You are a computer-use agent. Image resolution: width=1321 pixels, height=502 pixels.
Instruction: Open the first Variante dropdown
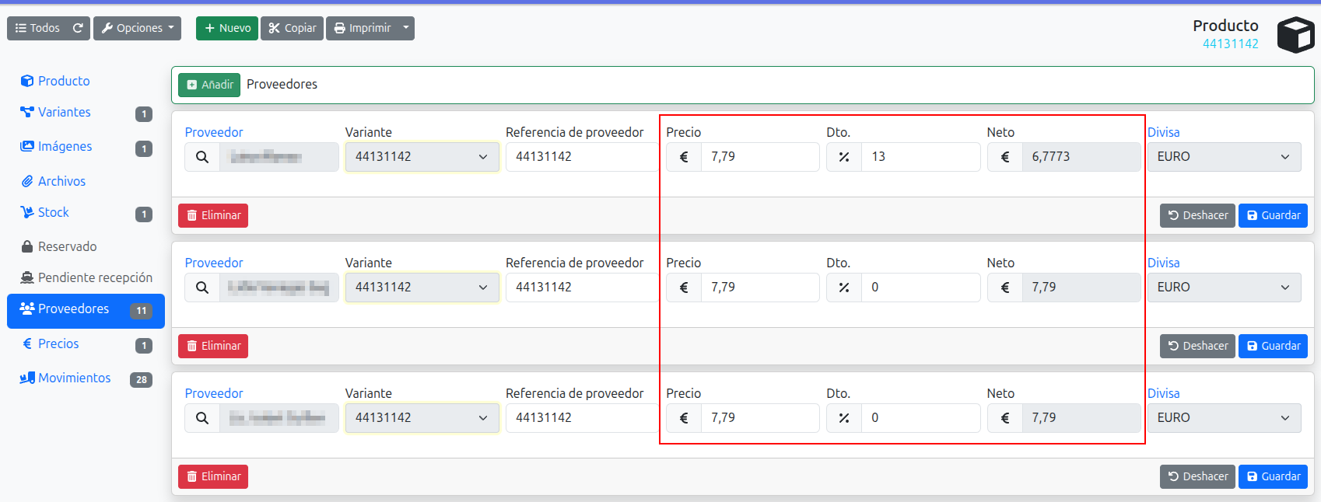422,157
